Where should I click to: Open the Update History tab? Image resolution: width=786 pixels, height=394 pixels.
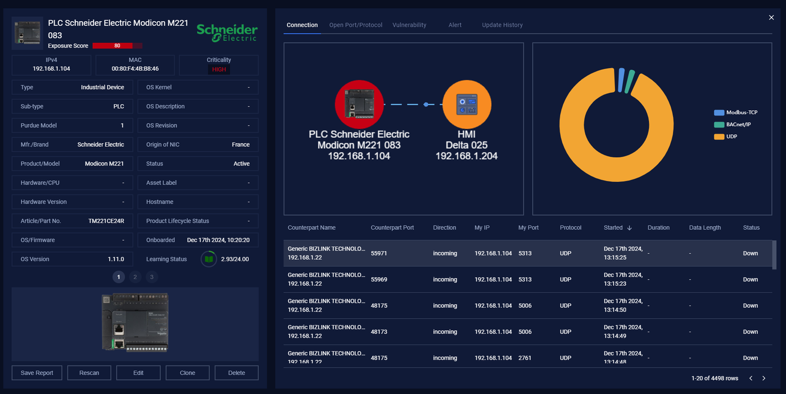pyautogui.click(x=502, y=25)
